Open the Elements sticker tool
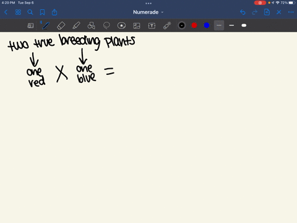The image size is (297, 223). pos(121,25)
